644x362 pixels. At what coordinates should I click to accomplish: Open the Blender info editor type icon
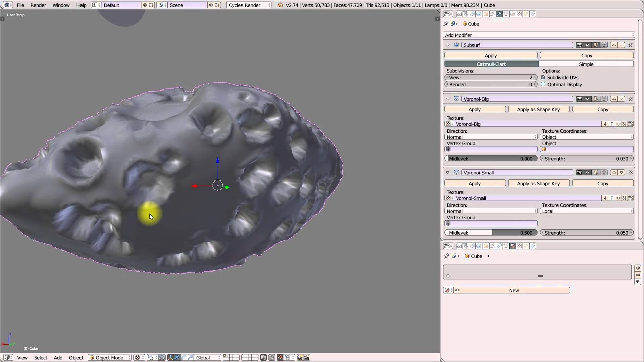[7, 5]
